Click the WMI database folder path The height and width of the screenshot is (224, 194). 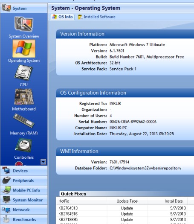pyautogui.click(x=145, y=168)
